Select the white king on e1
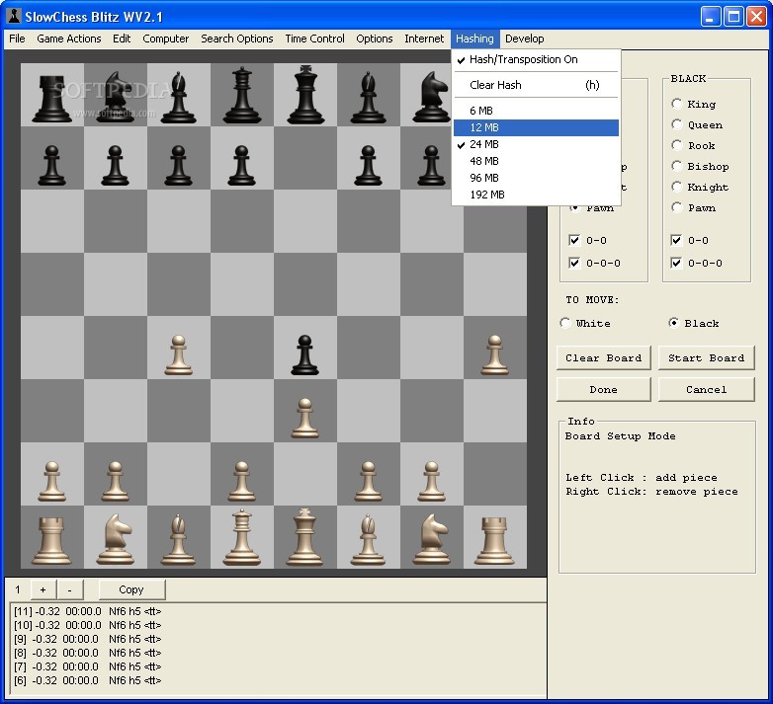This screenshot has width=773, height=704. click(305, 536)
